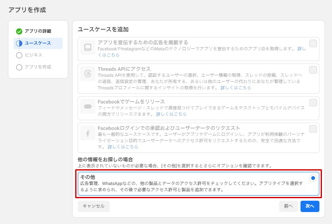Click the その他 option title
Image resolution: width=332 pixels, height=224 pixels.
tap(88, 177)
